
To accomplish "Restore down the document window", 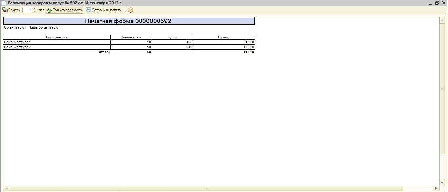I will [x=437, y=3].
